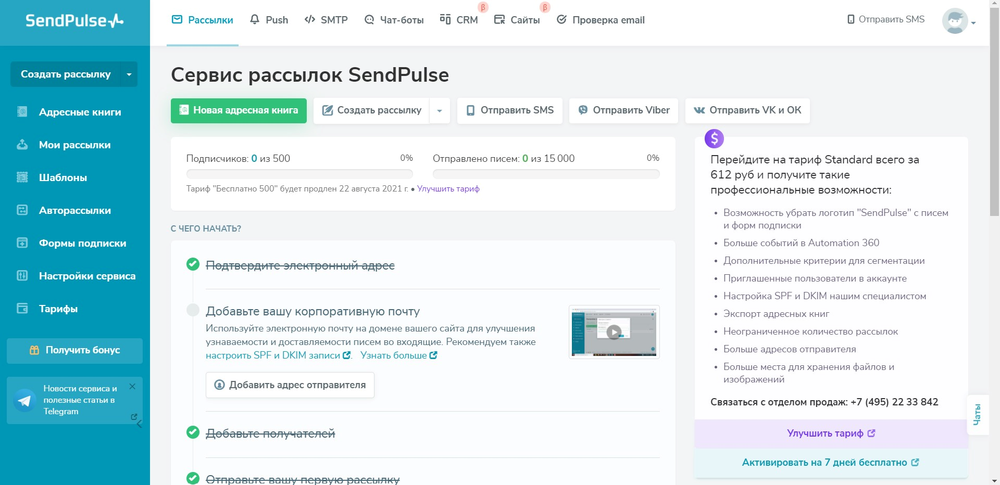Expand the sidebar Создать рассылку dropdown arrow

point(129,74)
